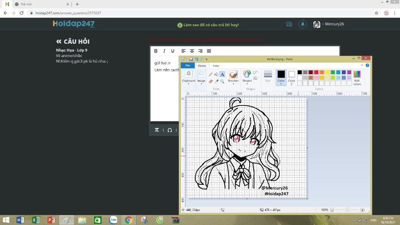400x225 pixels.
Task: Click the Hoidap247 logo
Action: pyautogui.click(x=74, y=24)
